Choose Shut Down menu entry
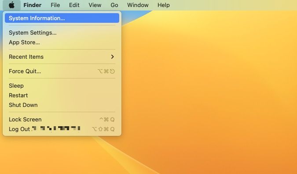Screen dimensions: 297x174 click(x=62, y=105)
